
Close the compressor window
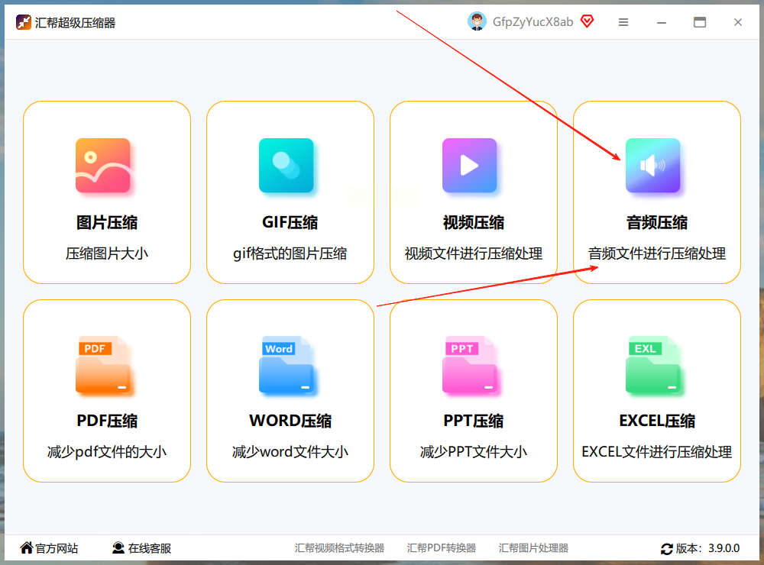[738, 22]
